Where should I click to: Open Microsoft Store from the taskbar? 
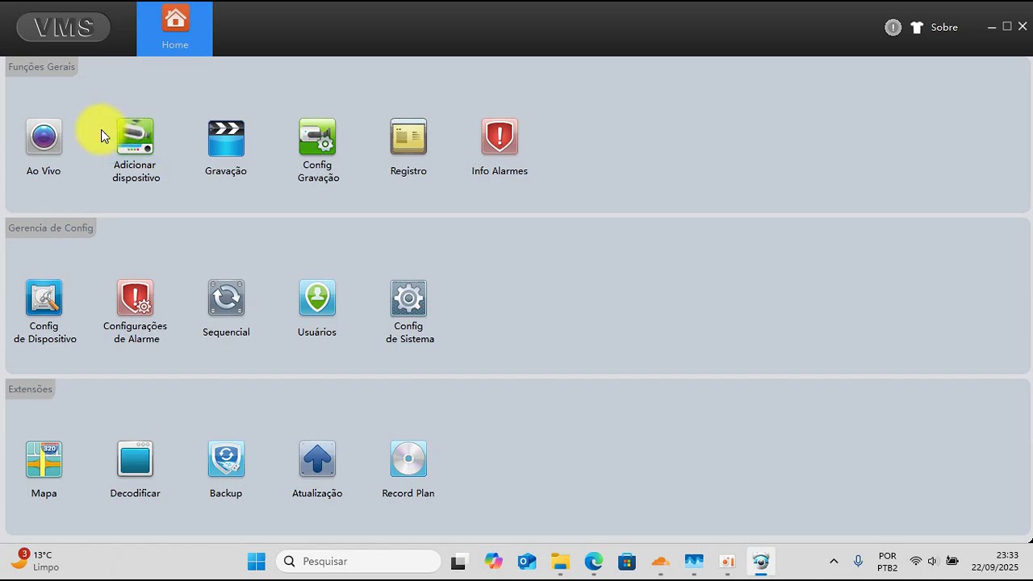pyautogui.click(x=627, y=562)
